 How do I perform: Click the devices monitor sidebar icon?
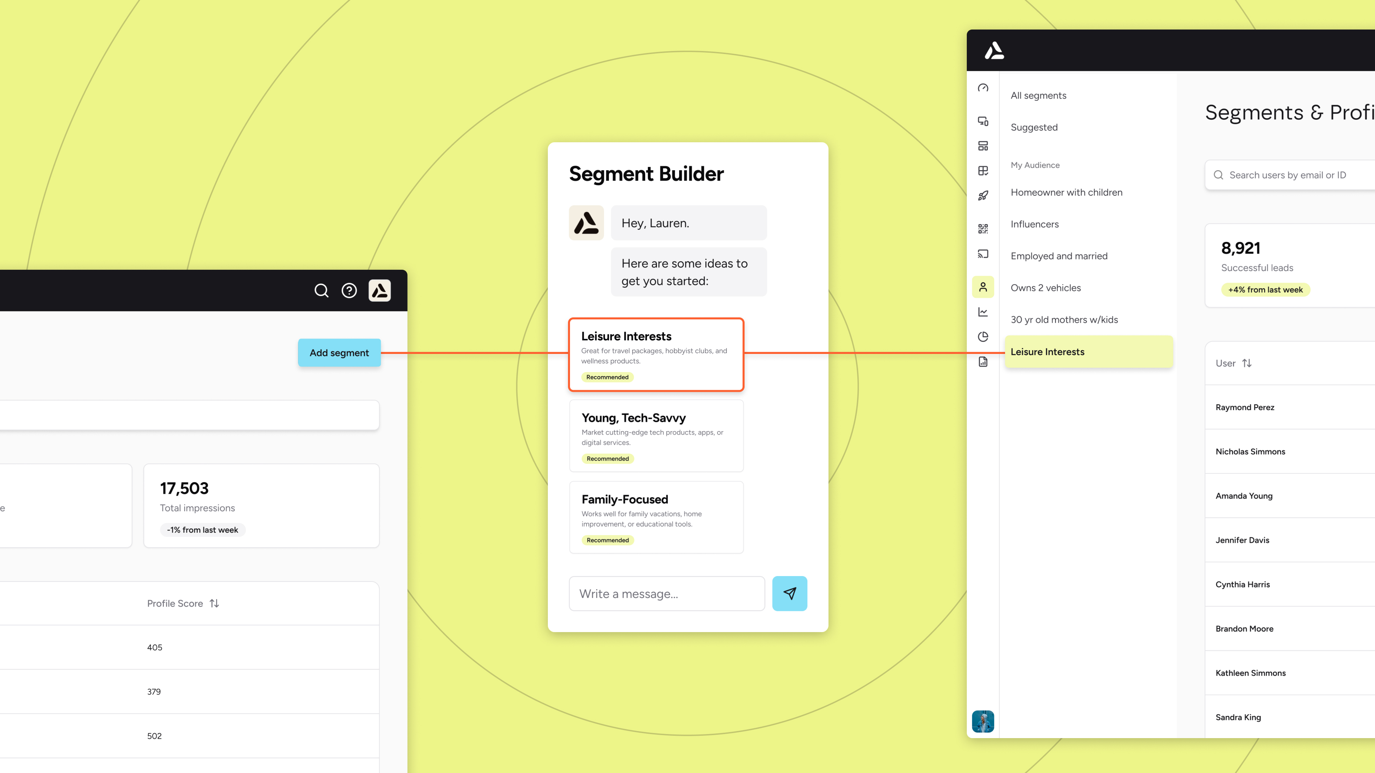983,121
